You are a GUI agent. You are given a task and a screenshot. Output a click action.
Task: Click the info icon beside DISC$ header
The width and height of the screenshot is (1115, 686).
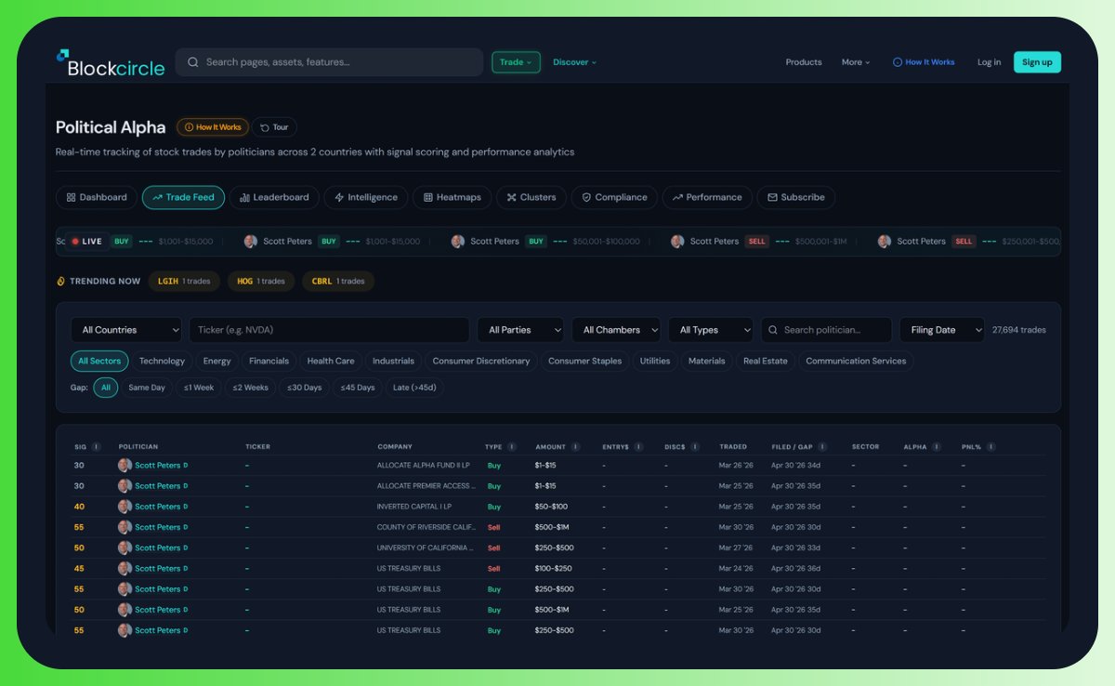tap(695, 447)
